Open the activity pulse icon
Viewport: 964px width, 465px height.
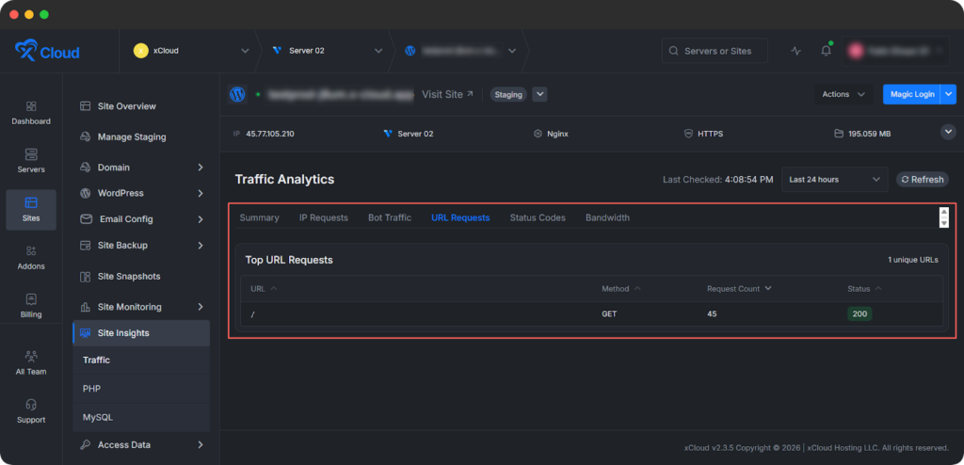796,51
